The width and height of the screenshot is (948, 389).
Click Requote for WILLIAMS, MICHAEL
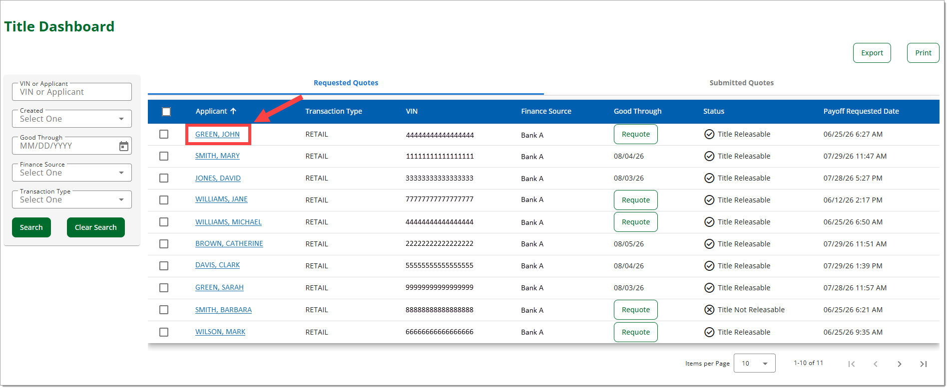coord(635,222)
